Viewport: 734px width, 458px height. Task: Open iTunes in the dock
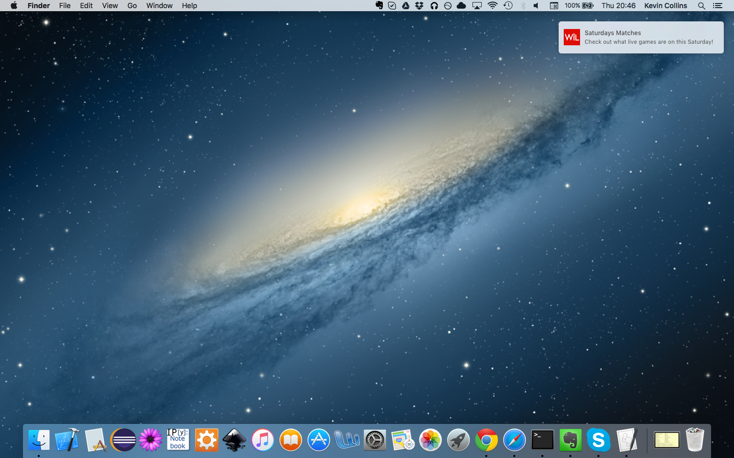point(263,440)
